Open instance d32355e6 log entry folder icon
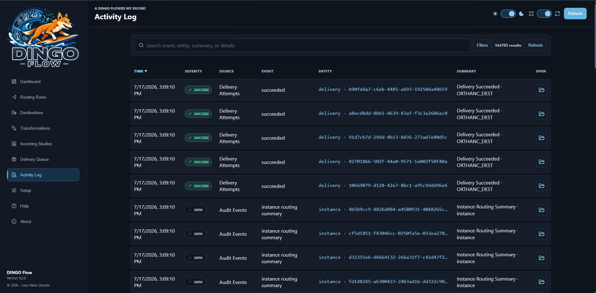The image size is (596, 293). click(x=542, y=258)
